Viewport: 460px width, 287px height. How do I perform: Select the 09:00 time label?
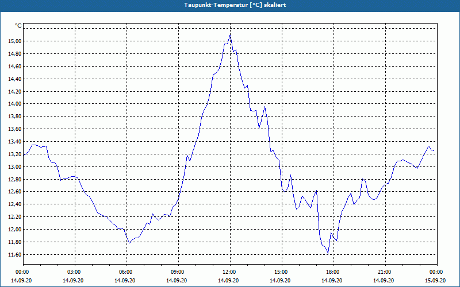[178, 272]
